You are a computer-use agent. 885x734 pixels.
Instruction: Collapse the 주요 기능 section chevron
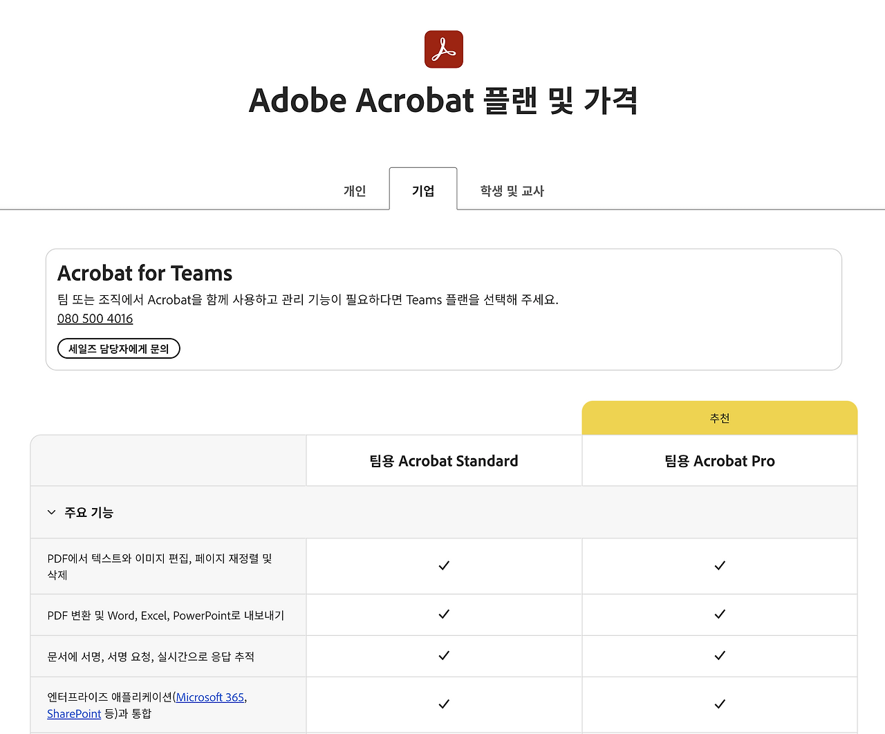[51, 512]
